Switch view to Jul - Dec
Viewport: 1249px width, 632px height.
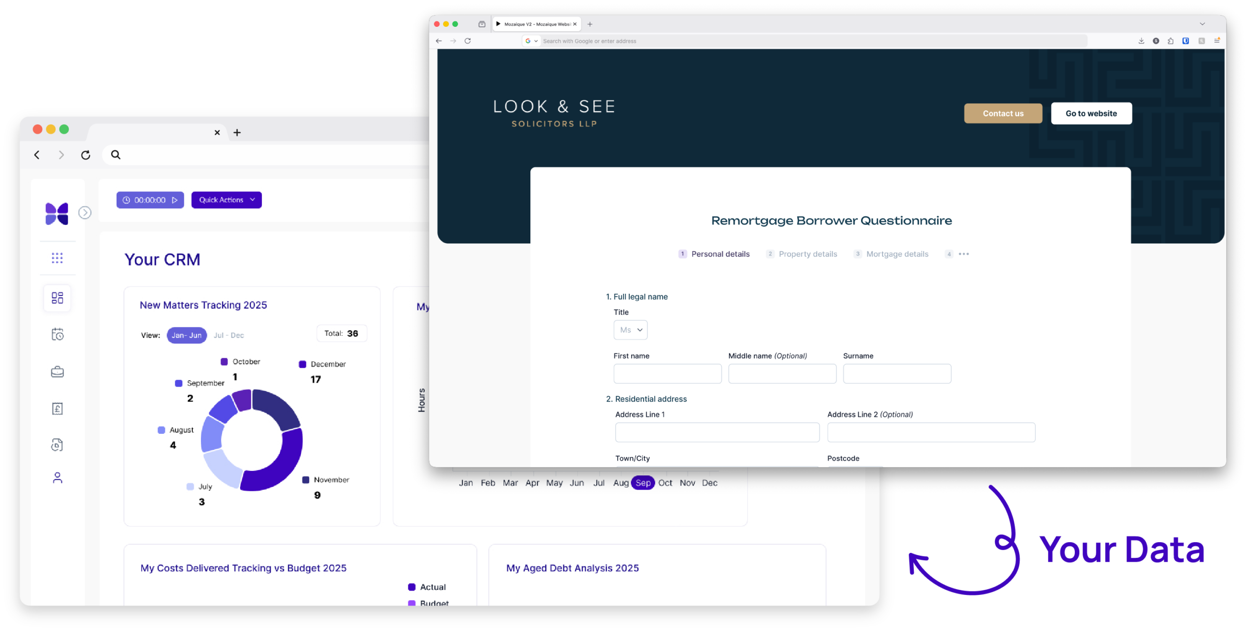point(228,335)
